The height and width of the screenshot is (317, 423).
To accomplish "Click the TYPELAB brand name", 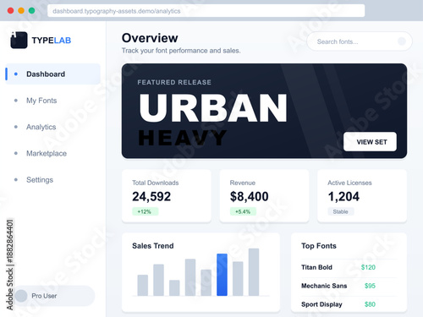I will [x=52, y=41].
